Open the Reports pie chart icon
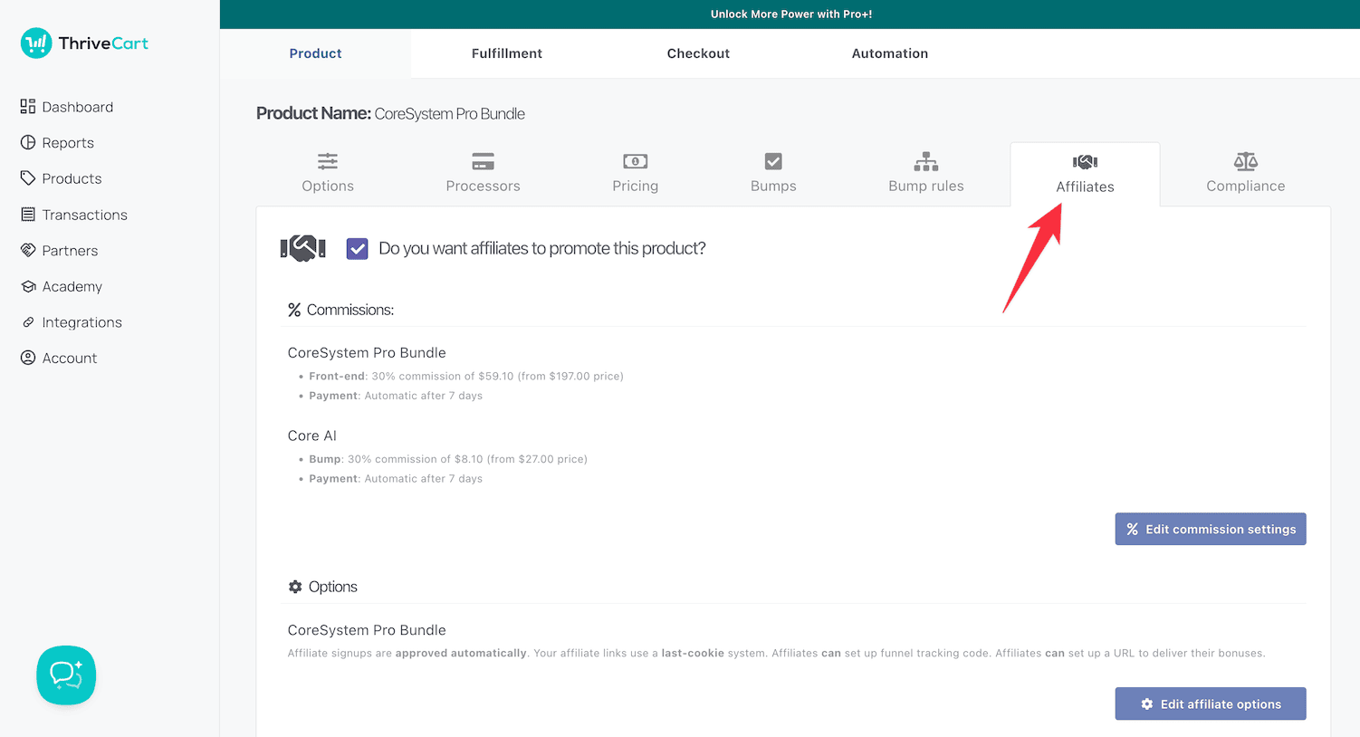This screenshot has width=1360, height=737. click(28, 142)
